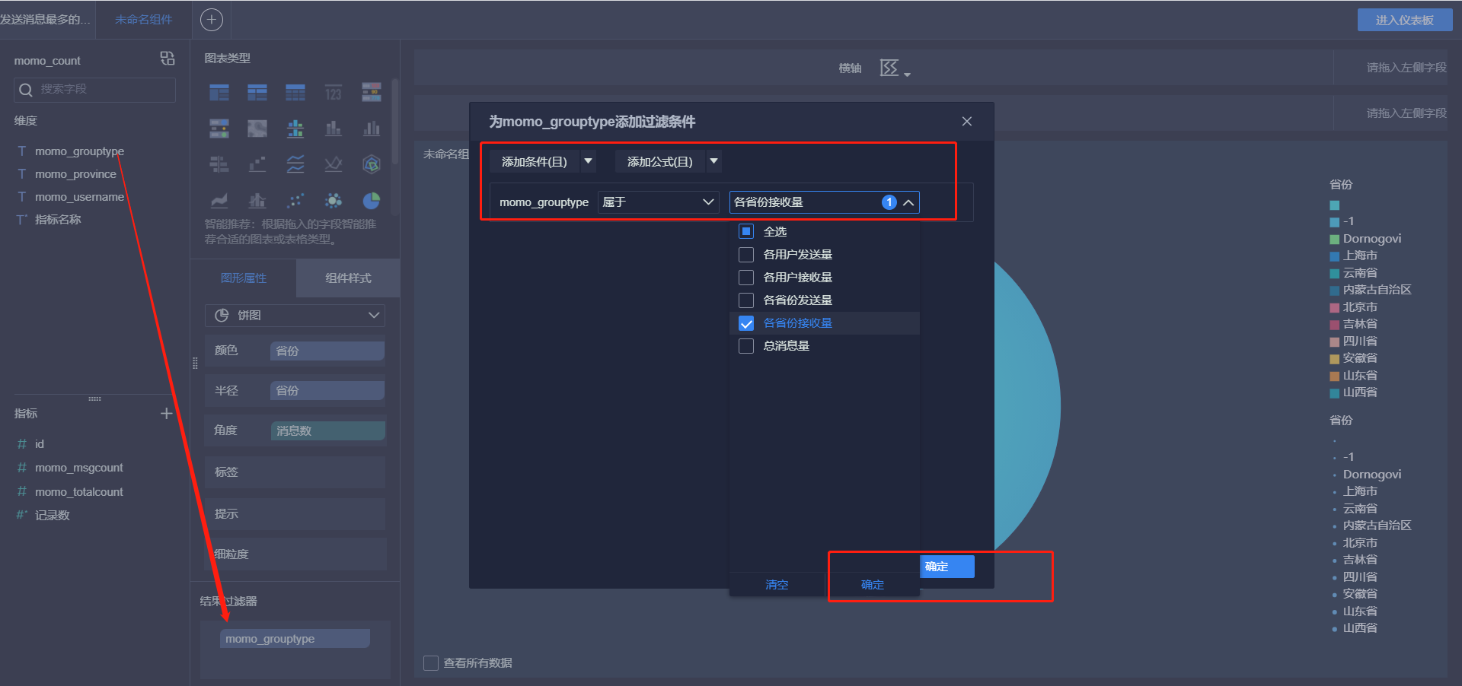Open the 组件样式 tab
The height and width of the screenshot is (686, 1462).
click(x=348, y=278)
